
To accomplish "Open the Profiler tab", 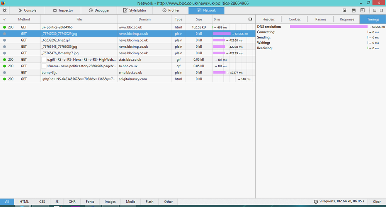I will coord(171,10).
